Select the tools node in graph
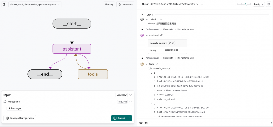 click(x=93, y=74)
